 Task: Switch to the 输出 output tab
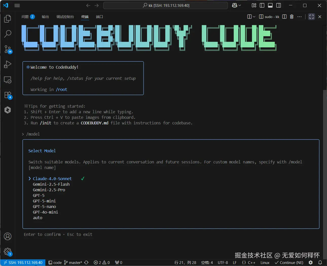click(x=45, y=17)
